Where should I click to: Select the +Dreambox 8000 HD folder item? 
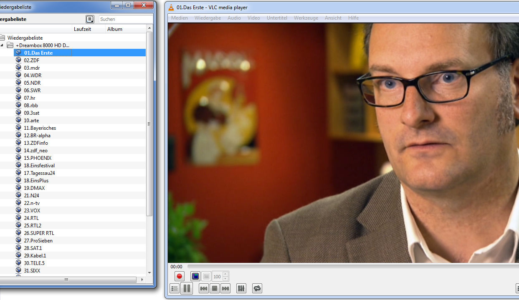[43, 45]
